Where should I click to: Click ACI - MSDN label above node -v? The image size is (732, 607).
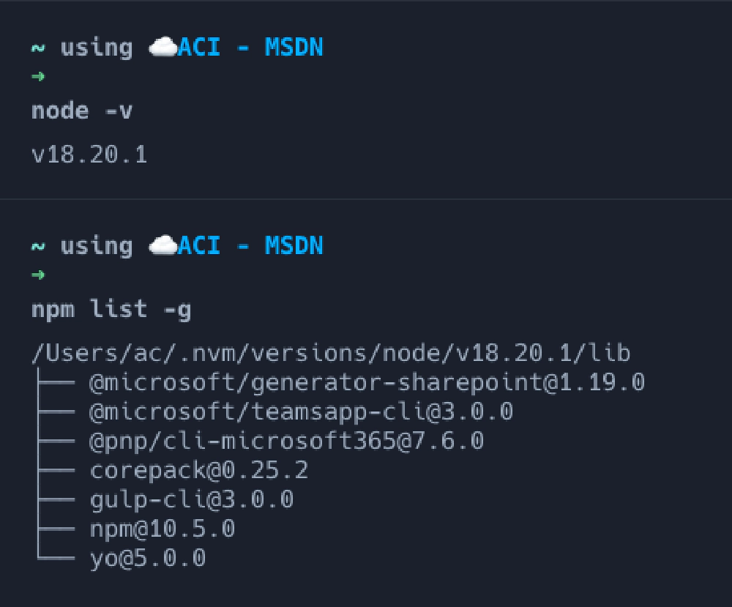(x=250, y=48)
